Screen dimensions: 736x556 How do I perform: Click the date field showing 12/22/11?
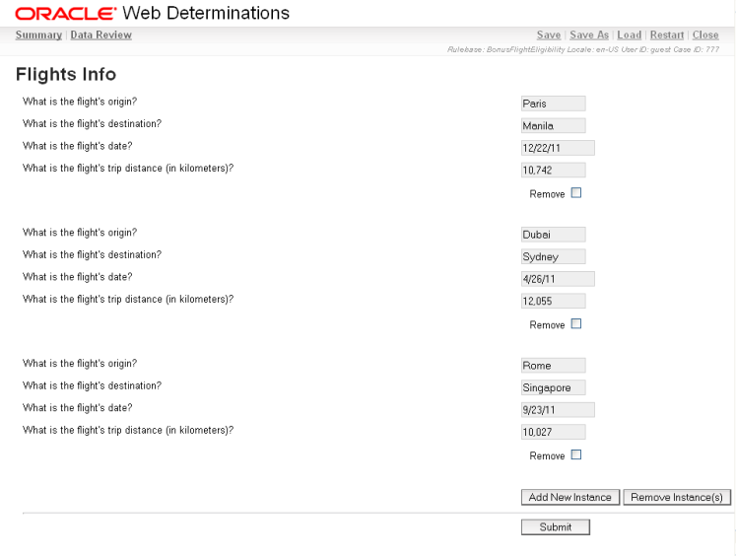[558, 148]
